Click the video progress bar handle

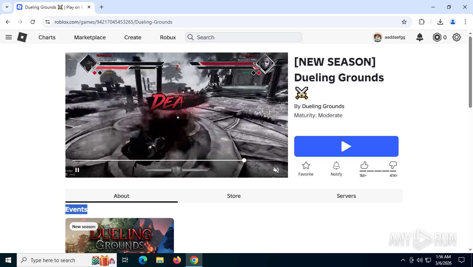(244, 160)
